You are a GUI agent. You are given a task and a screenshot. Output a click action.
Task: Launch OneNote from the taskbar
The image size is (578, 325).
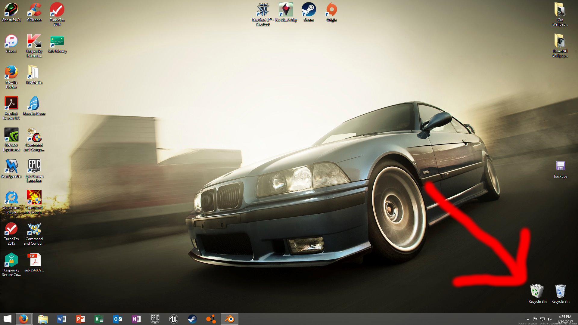coord(136,319)
